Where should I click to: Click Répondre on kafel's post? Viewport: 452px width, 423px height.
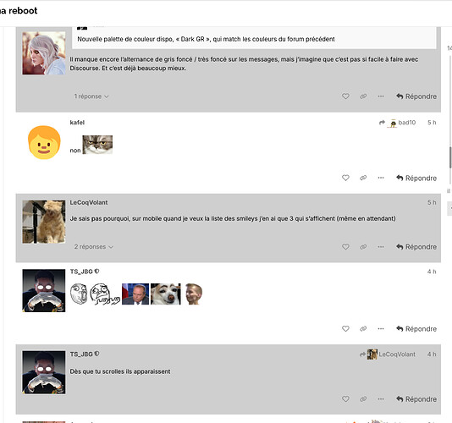(416, 178)
